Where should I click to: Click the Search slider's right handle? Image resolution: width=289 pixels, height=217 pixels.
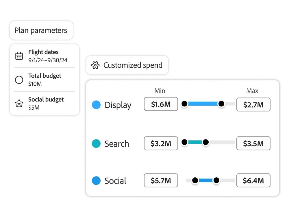pos(205,142)
